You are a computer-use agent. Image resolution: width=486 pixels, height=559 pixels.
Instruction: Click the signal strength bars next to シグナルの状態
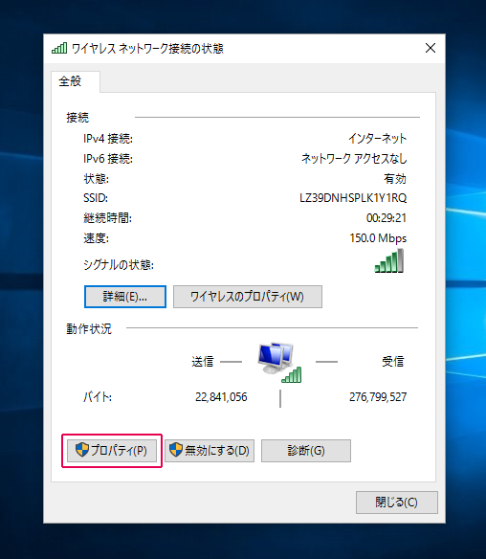(x=389, y=260)
